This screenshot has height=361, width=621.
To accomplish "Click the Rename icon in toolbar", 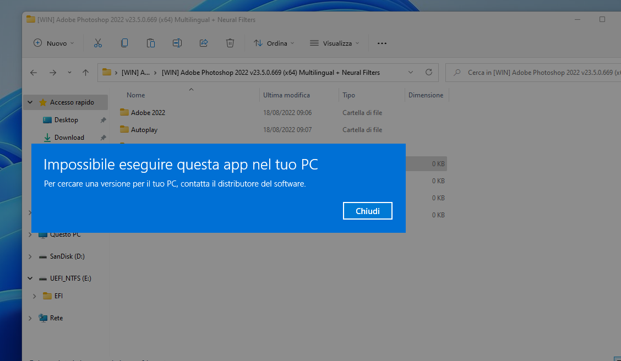I will coord(177,43).
